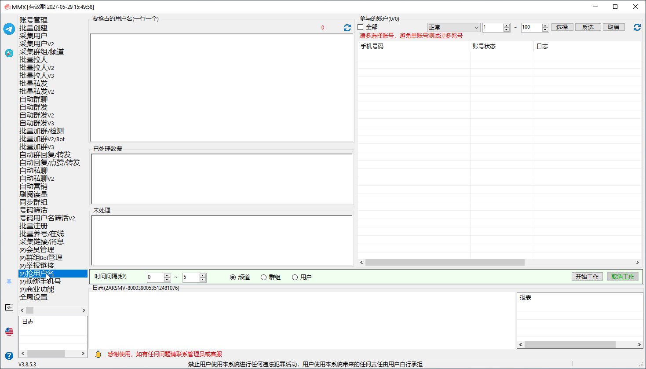The width and height of the screenshot is (646, 369).
Task: Click the 日志 column header in accounts table
Action: pos(588,46)
